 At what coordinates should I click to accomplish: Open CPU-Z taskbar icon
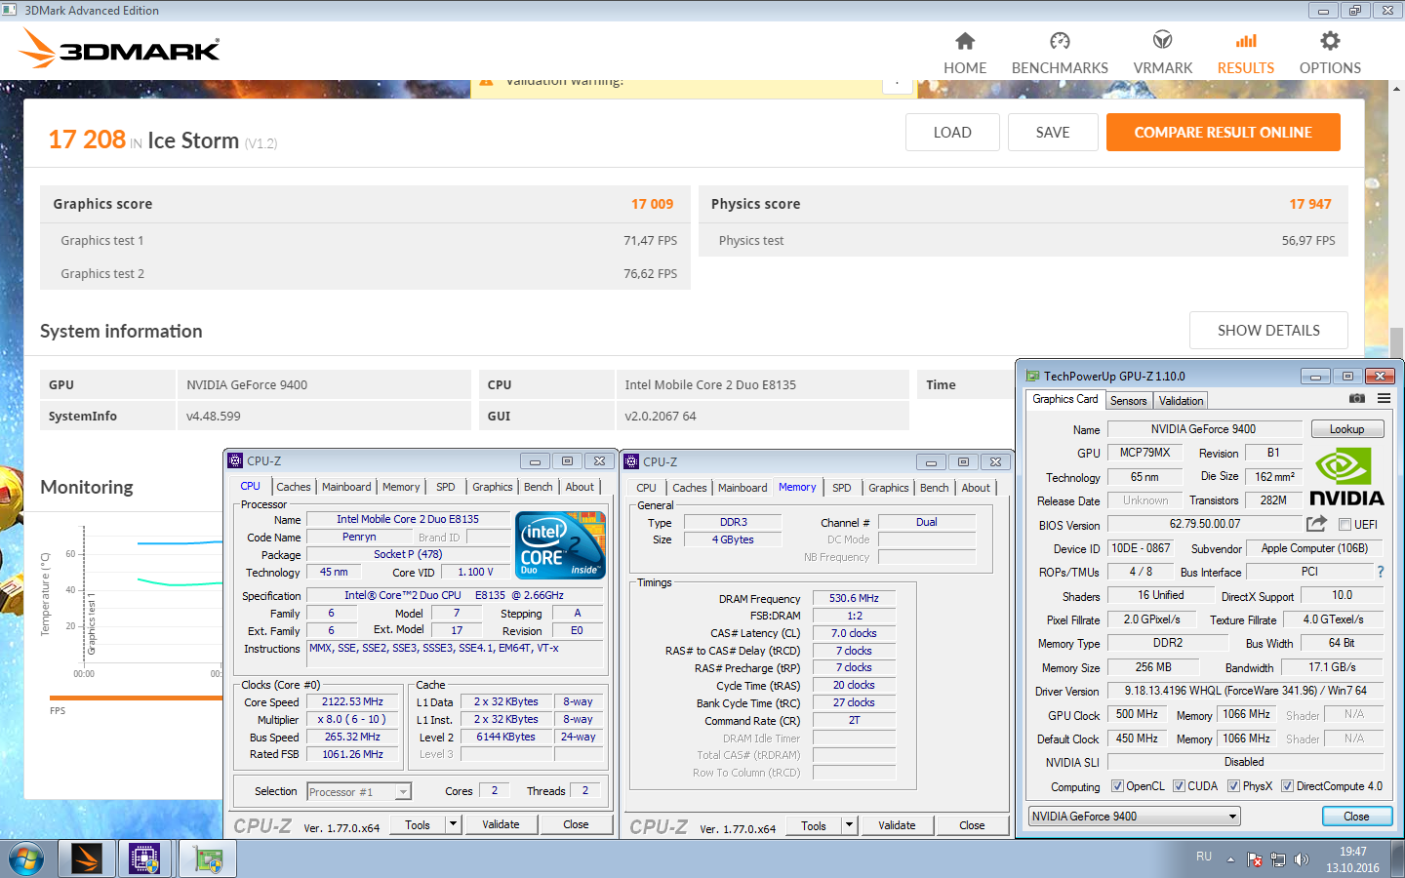tap(144, 859)
